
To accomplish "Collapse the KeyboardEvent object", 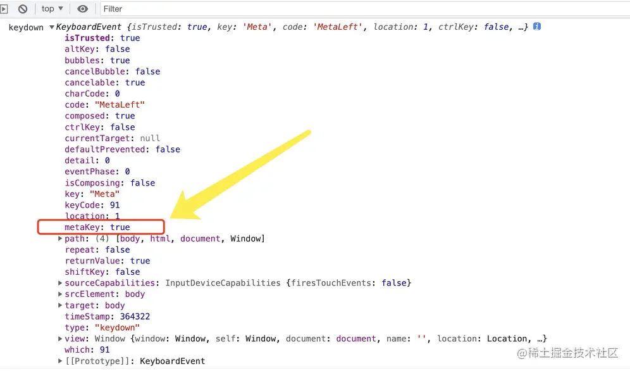I will (x=52, y=27).
